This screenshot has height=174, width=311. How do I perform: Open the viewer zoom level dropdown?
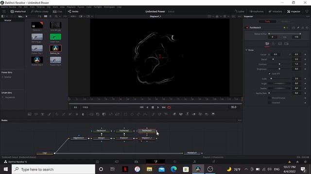coord(73,16)
